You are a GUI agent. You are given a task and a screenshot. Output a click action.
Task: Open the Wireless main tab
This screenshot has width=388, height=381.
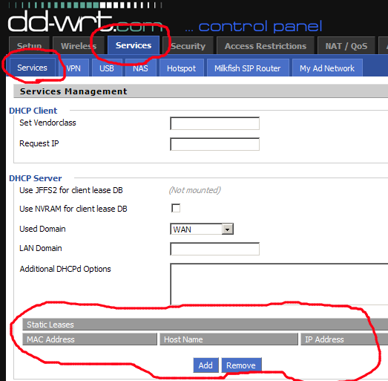pyautogui.click(x=79, y=45)
